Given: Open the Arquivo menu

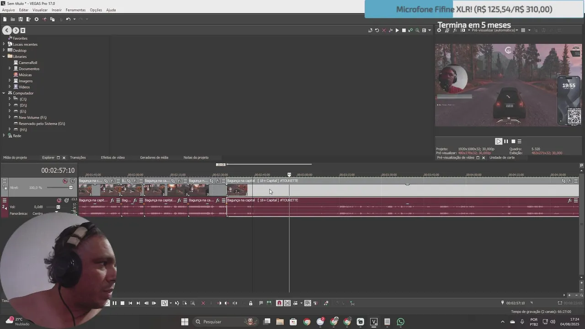Looking at the screenshot, I should point(8,10).
